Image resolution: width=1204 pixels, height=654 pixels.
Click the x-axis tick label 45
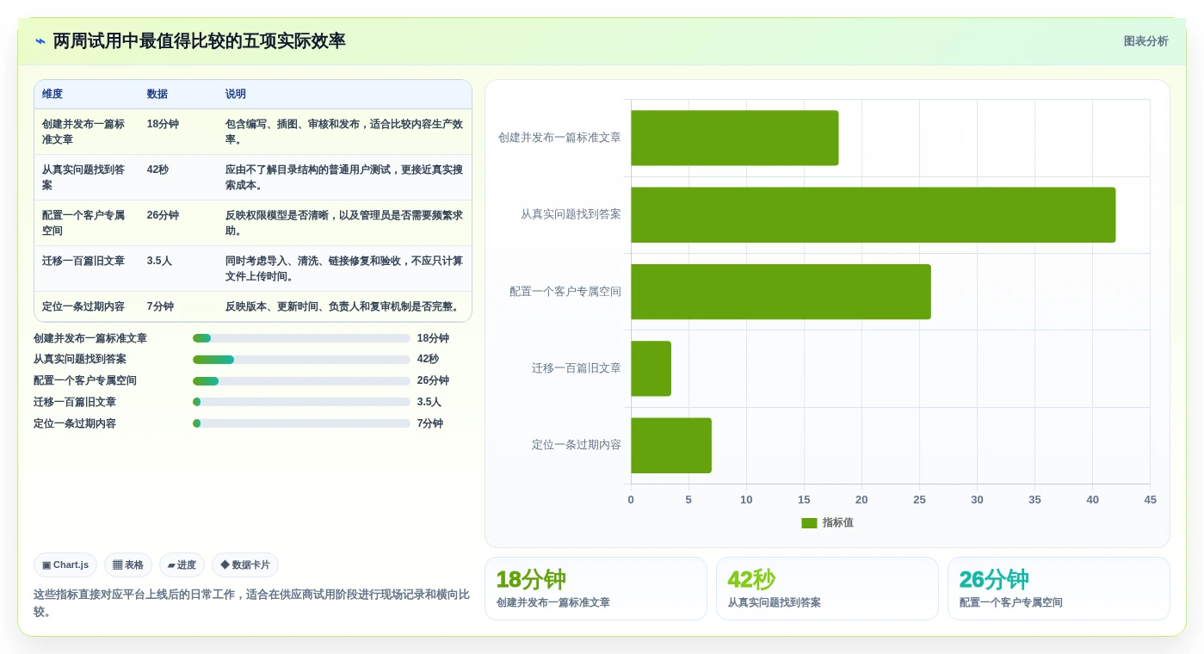point(1150,500)
